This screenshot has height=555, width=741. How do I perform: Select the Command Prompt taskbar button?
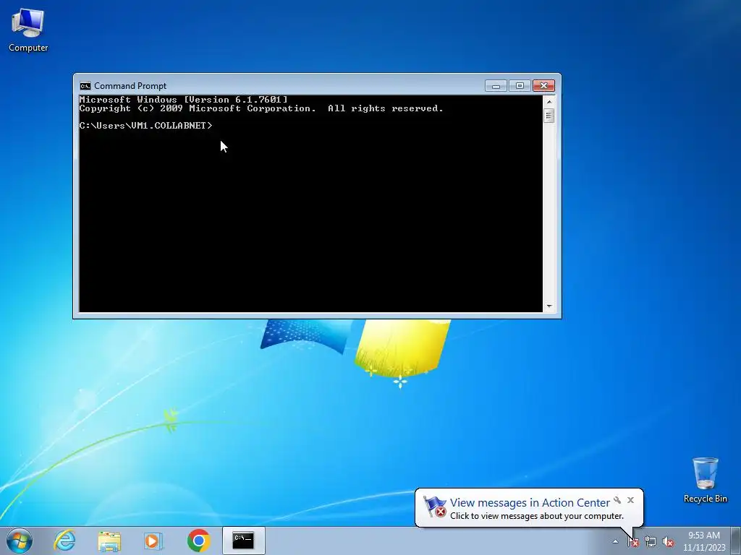click(243, 541)
